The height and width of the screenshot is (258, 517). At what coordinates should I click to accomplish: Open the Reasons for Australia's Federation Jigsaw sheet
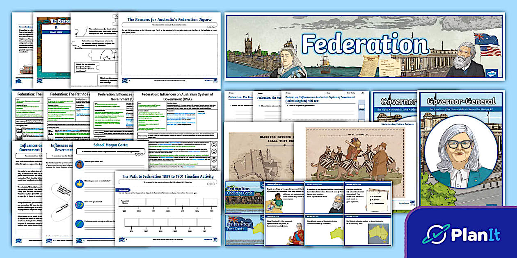(x=170, y=49)
